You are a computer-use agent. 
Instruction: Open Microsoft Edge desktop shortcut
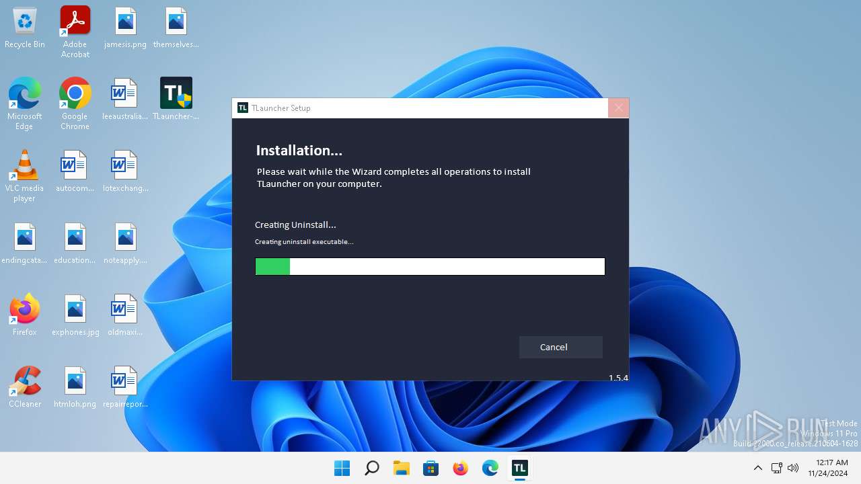click(25, 104)
